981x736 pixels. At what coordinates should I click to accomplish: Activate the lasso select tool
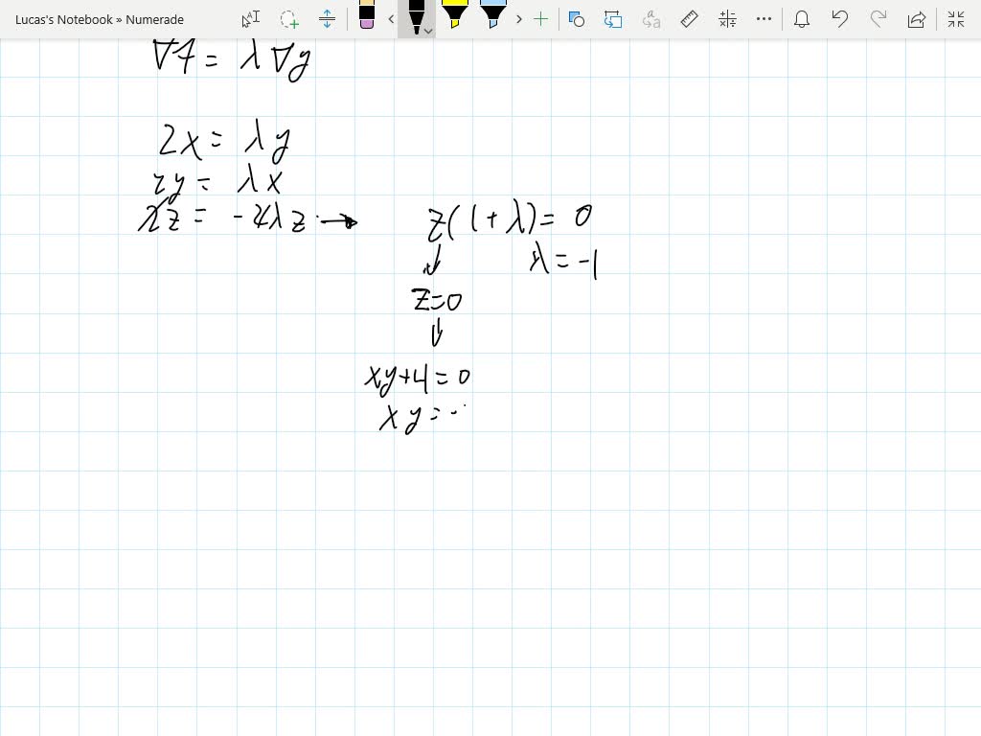tap(287, 19)
